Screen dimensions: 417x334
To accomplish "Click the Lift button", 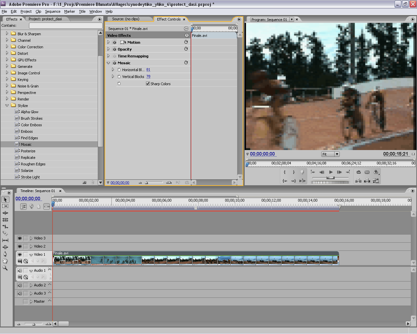I will click(x=358, y=181).
